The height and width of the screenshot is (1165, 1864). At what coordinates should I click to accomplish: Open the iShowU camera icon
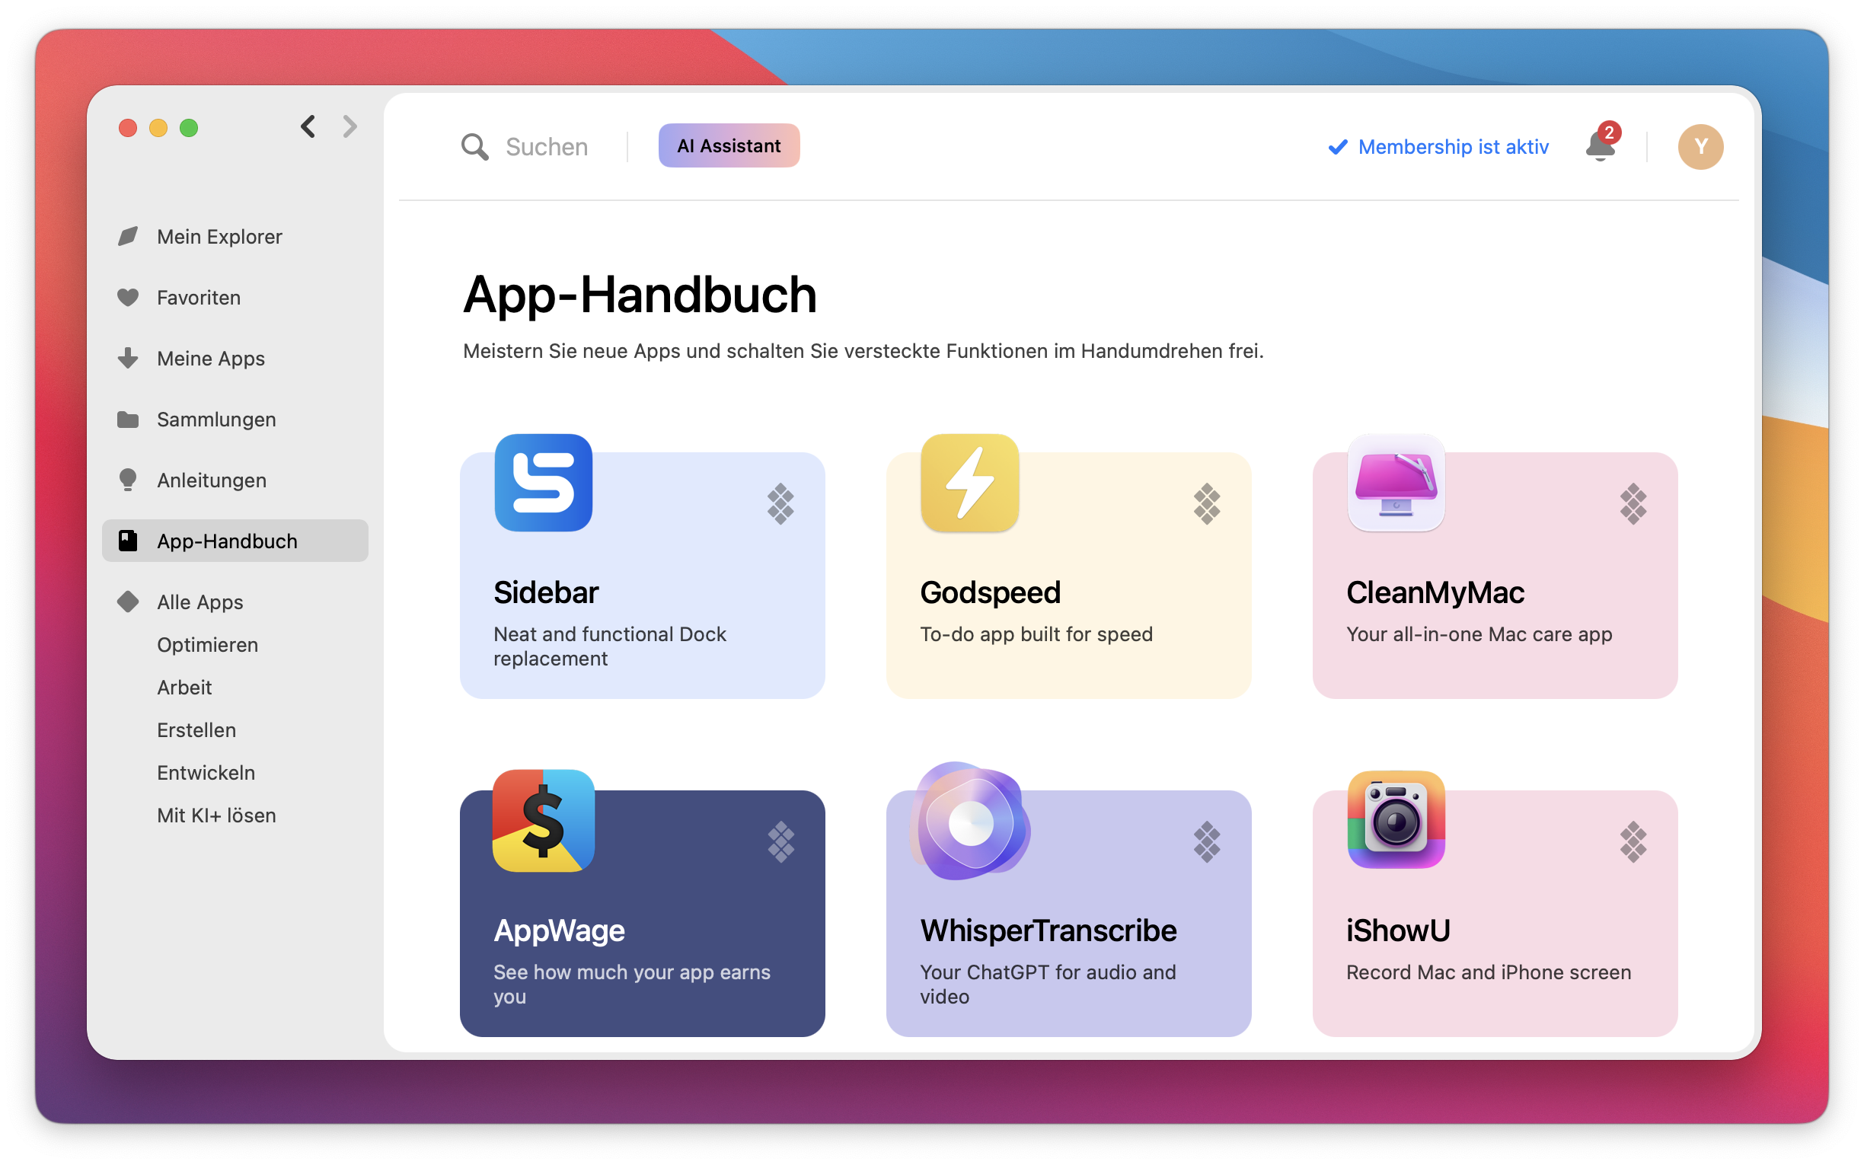1396,820
